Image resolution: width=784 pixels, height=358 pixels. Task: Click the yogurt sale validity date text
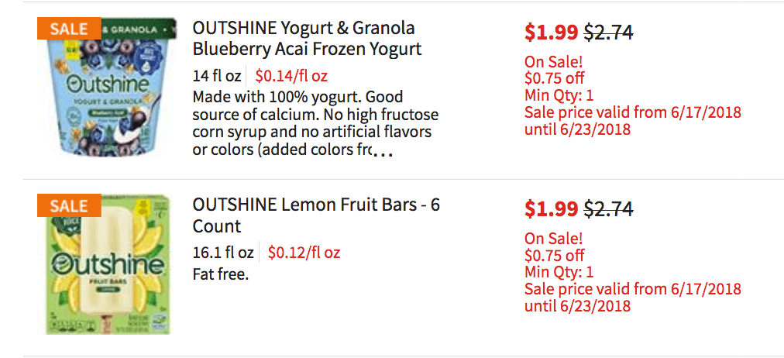tap(632, 121)
